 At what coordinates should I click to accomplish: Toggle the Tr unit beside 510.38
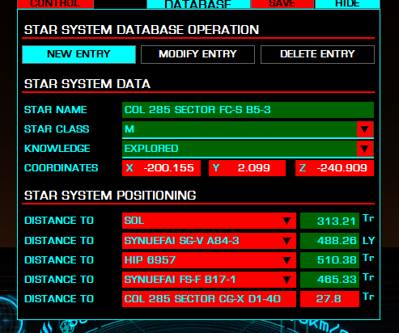click(x=368, y=258)
